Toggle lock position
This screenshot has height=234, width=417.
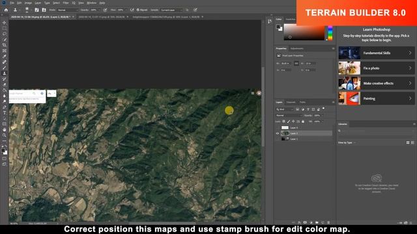(293, 122)
